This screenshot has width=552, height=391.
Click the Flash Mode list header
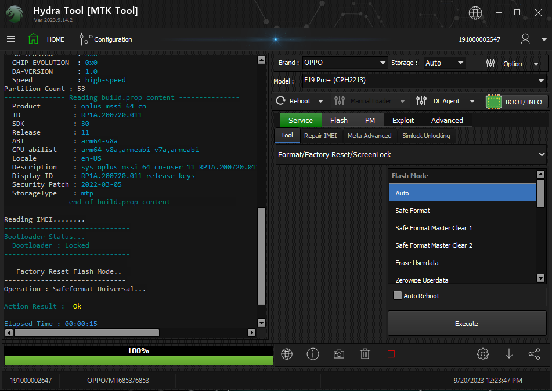pos(462,176)
